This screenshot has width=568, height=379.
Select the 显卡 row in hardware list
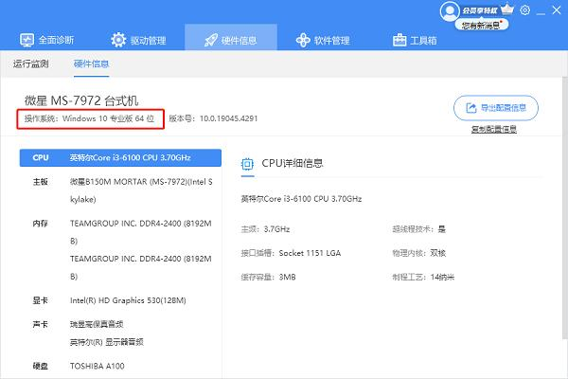click(x=120, y=300)
